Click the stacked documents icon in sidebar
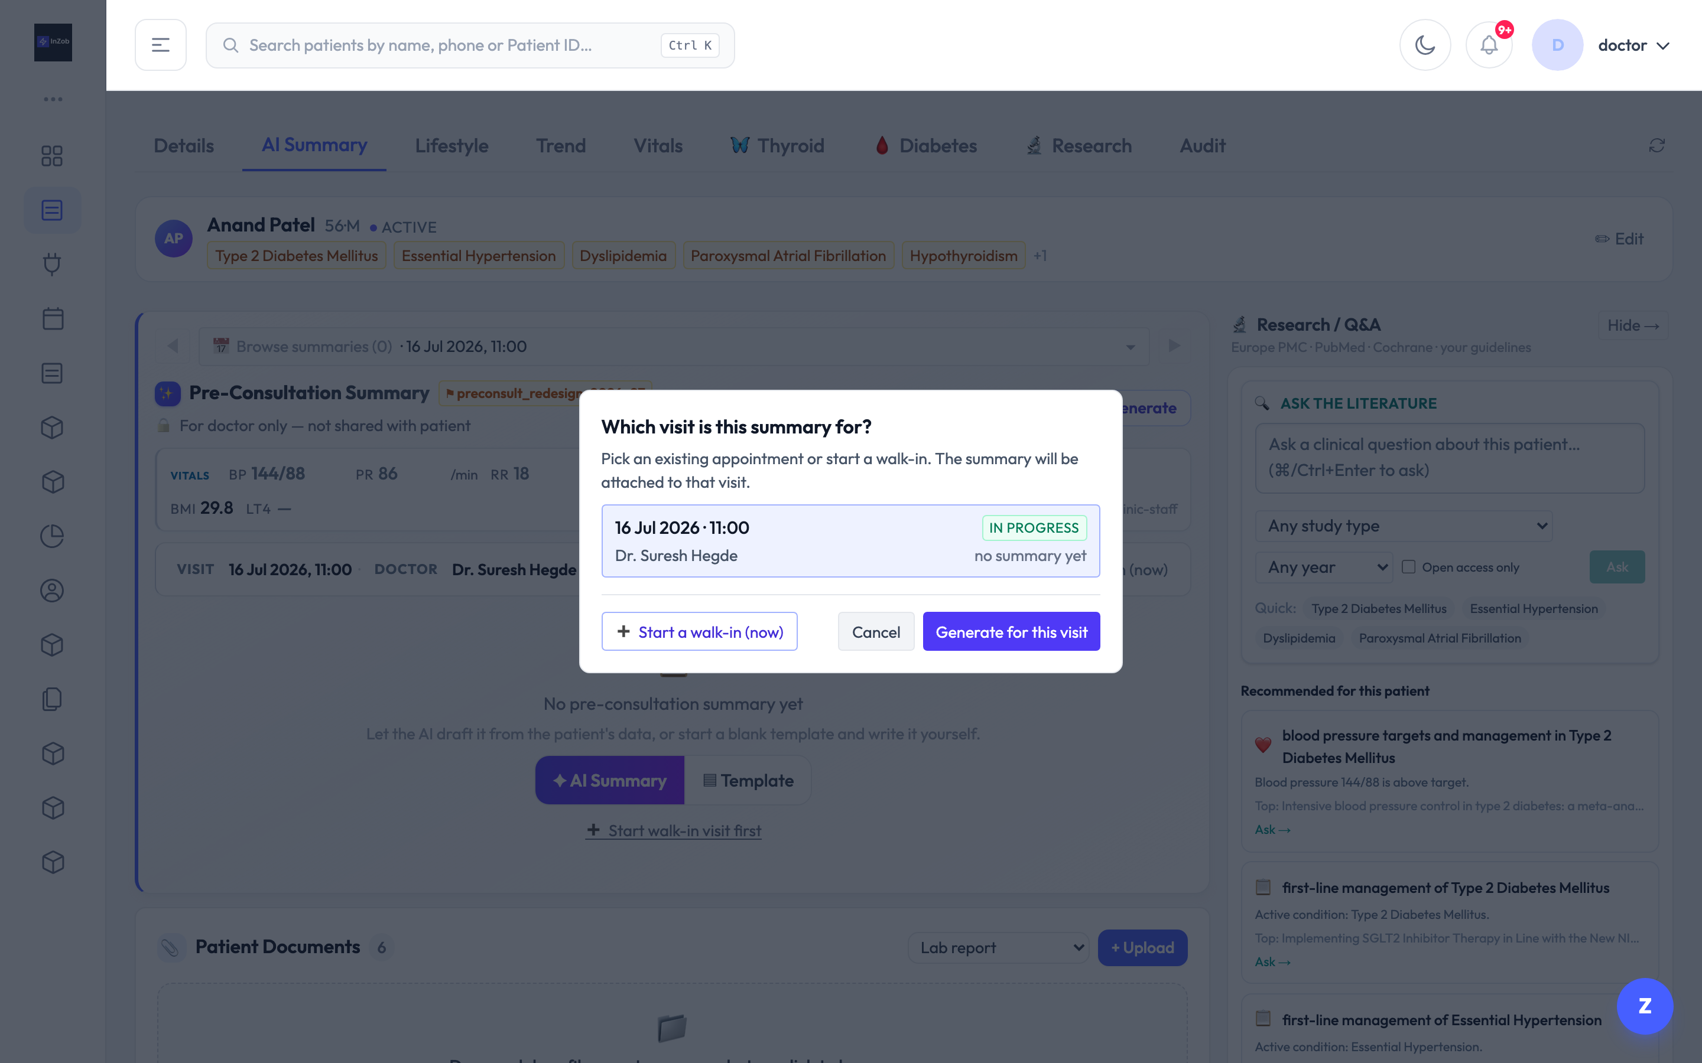Image resolution: width=1702 pixels, height=1063 pixels. coord(52,699)
